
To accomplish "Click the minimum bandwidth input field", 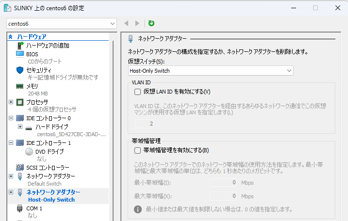I will (223, 183).
